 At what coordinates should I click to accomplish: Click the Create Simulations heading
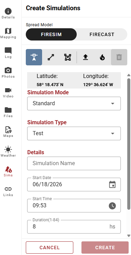[x=53, y=8]
